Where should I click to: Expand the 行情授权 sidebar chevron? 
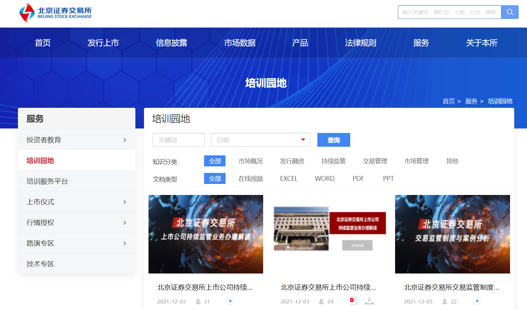point(125,223)
